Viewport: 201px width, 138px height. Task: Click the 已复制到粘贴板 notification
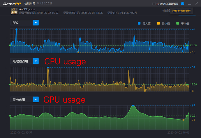pos(181,11)
